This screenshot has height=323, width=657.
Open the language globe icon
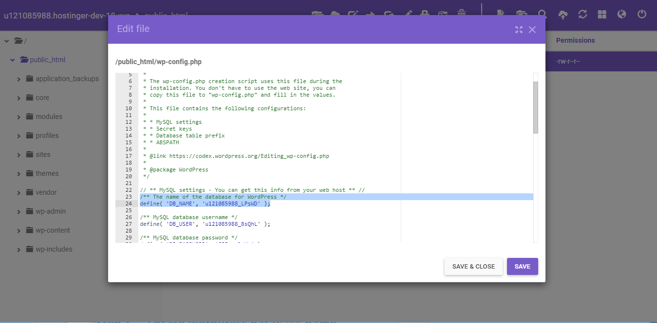pos(621,15)
